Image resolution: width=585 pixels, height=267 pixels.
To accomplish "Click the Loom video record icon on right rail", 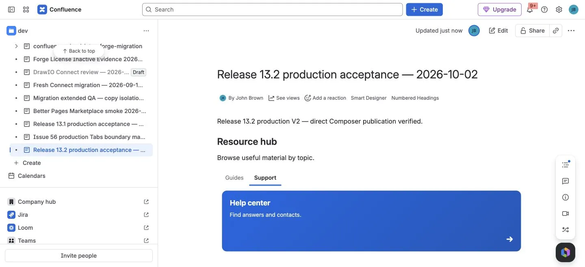I will coord(565,214).
